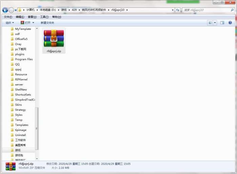Screen dimensions: 237x174
Task: Click the Skins folder icon
Action: [x=13, y=105]
